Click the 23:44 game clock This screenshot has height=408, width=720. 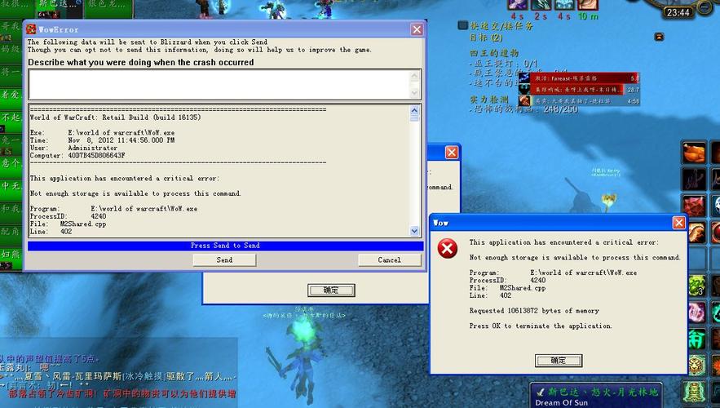pos(678,12)
